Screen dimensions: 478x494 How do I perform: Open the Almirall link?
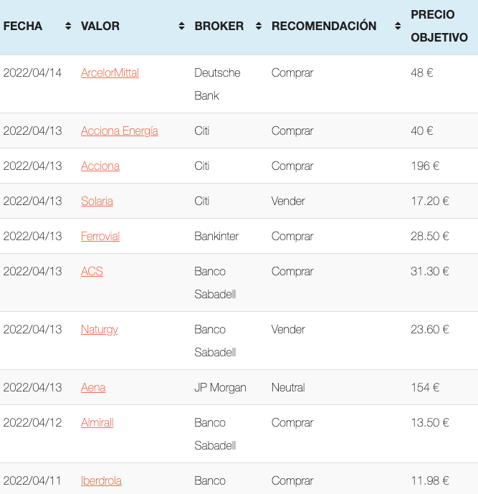(97, 423)
